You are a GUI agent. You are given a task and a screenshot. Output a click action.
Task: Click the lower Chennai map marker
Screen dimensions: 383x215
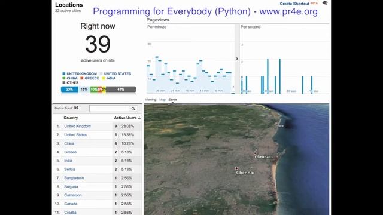pos(236,168)
